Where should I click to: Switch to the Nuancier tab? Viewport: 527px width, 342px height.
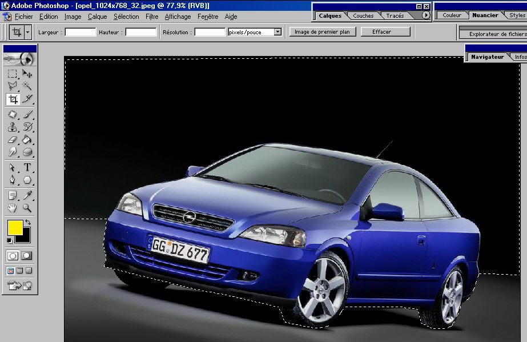coord(485,15)
